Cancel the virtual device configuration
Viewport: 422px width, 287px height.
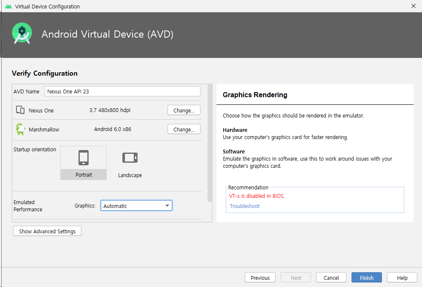pos(331,278)
